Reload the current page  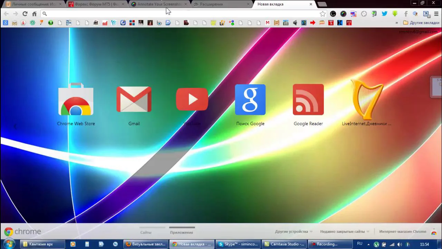tap(25, 14)
